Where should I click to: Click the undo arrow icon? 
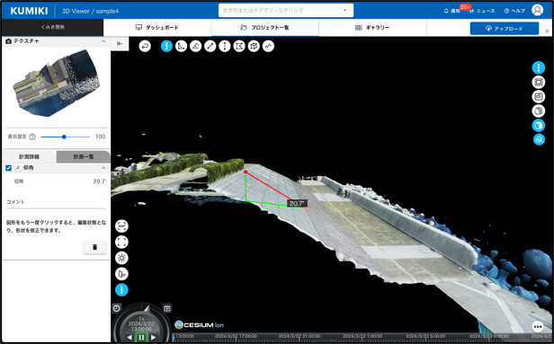145,46
